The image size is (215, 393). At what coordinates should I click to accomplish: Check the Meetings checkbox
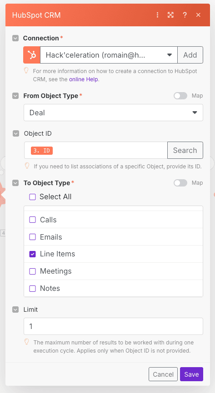pyautogui.click(x=33, y=271)
